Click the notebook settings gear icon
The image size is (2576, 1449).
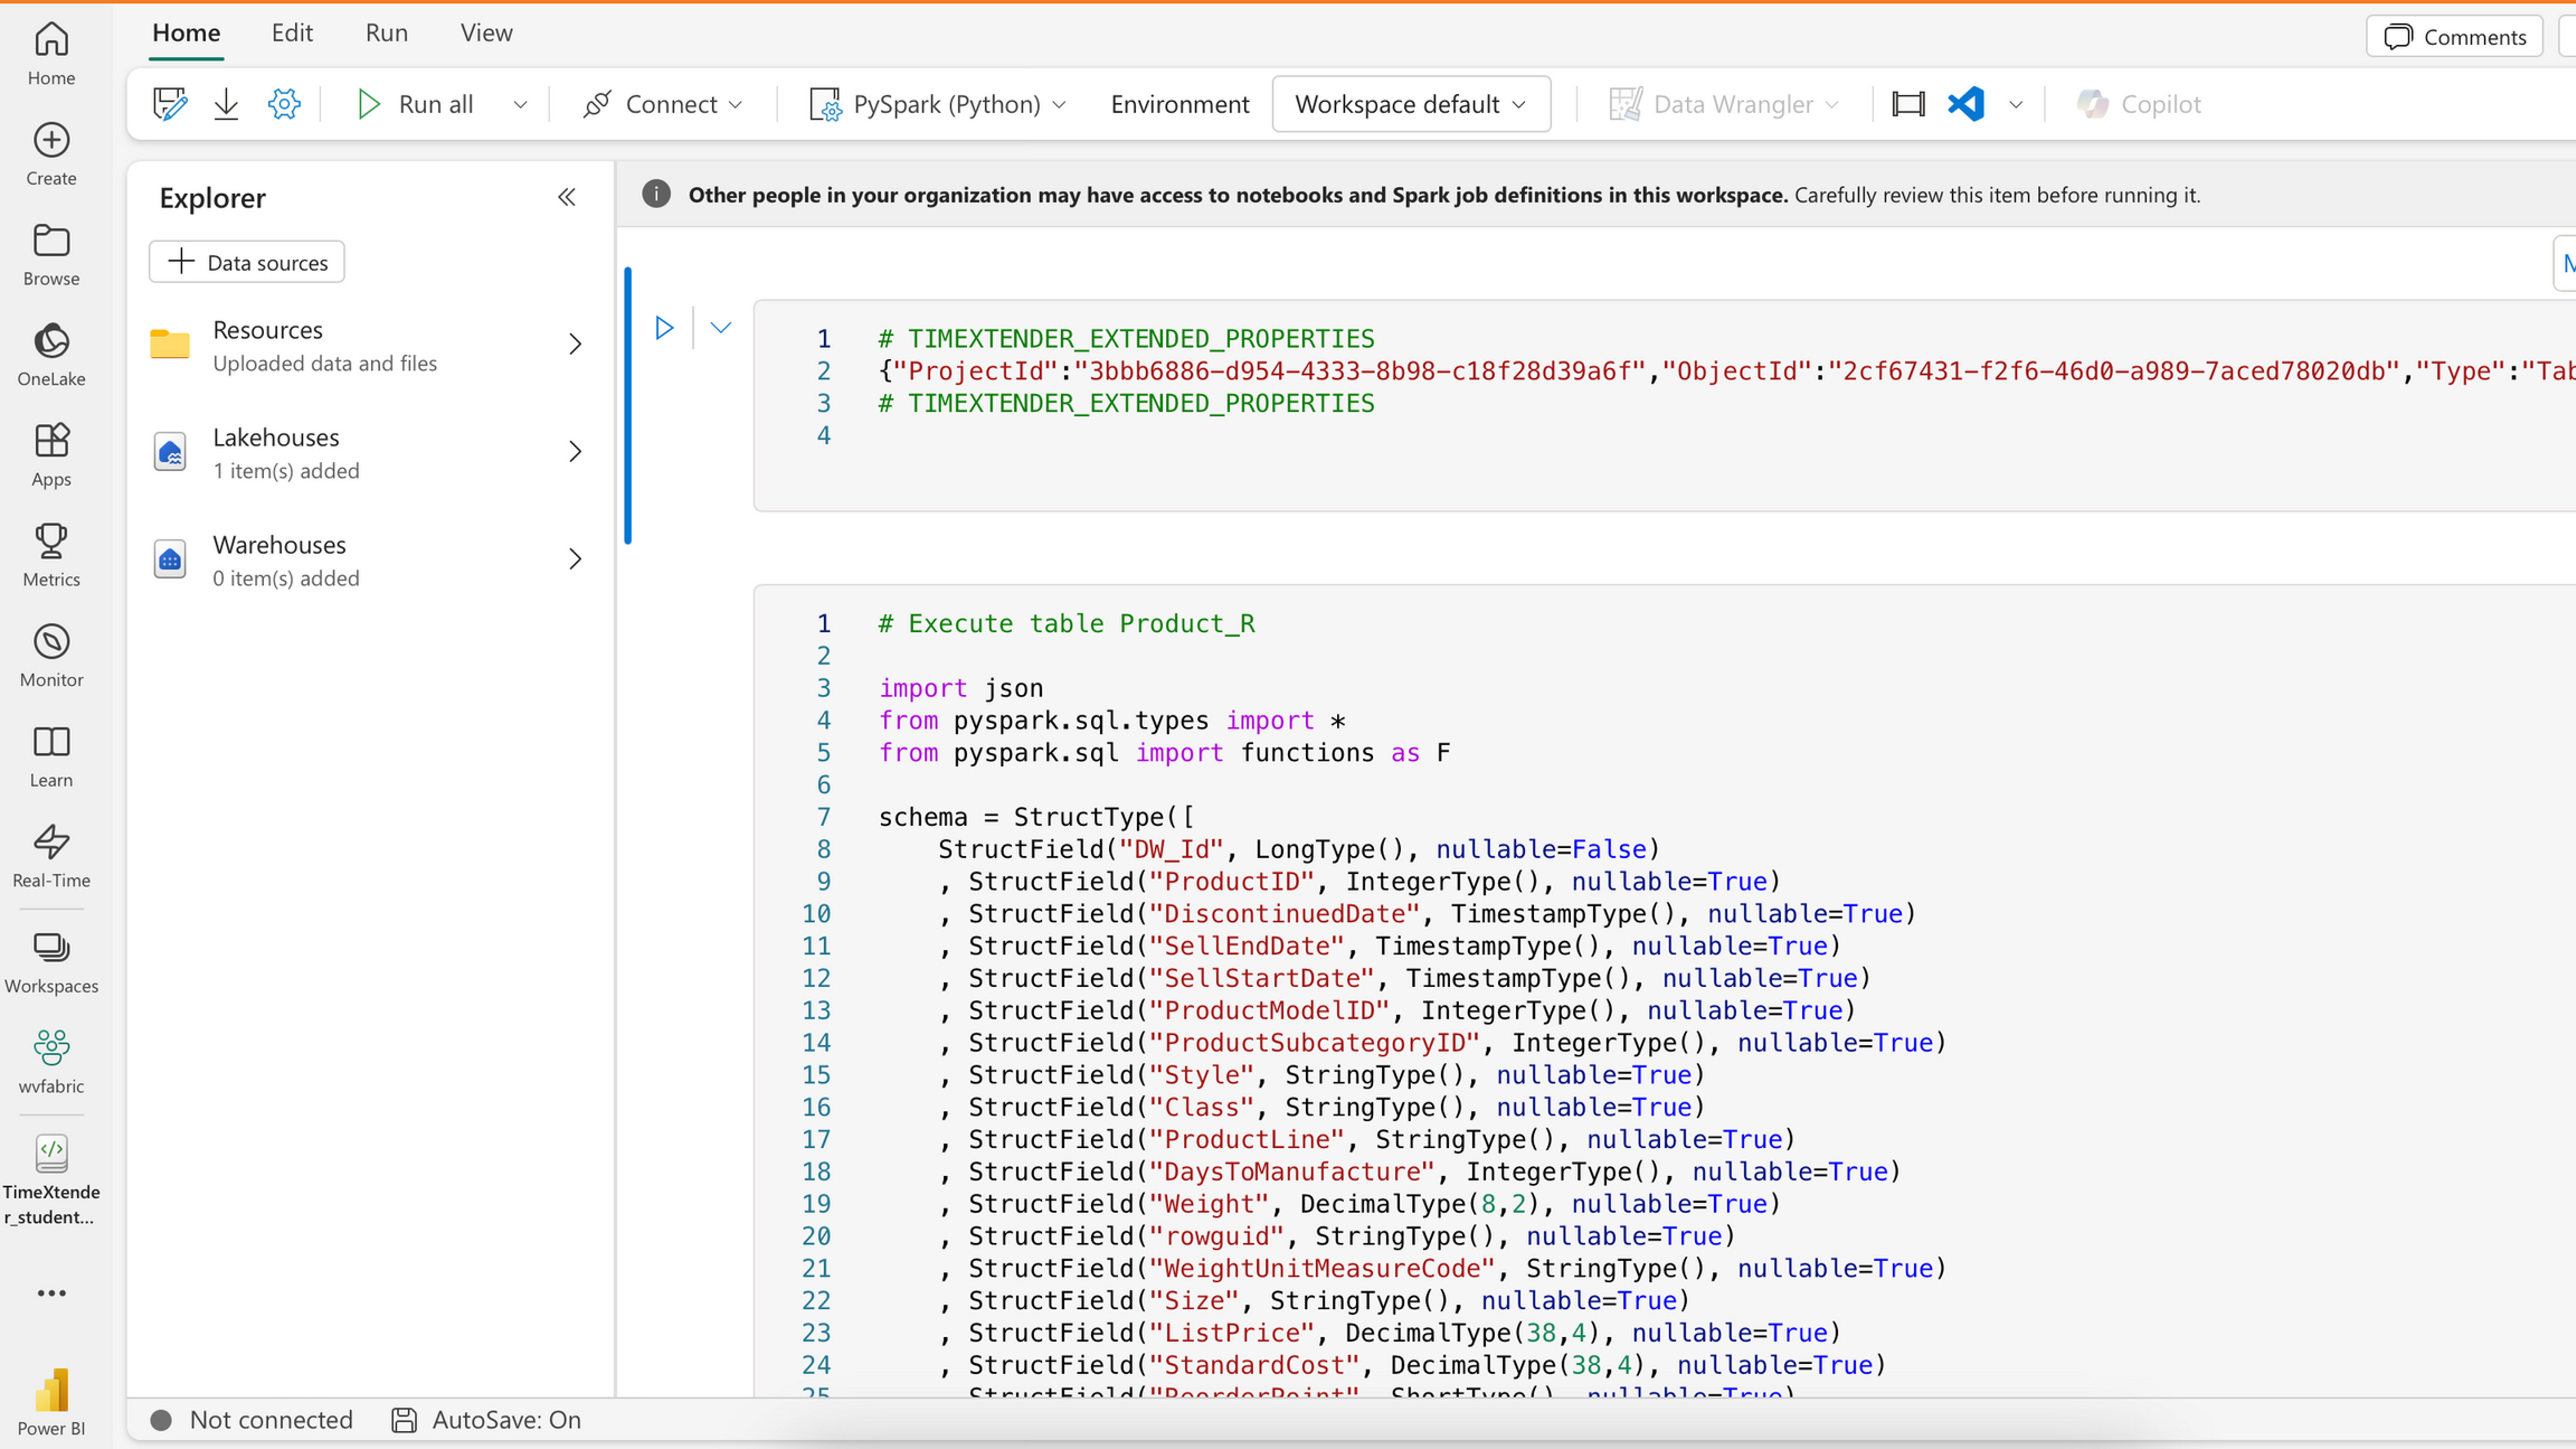(x=284, y=104)
